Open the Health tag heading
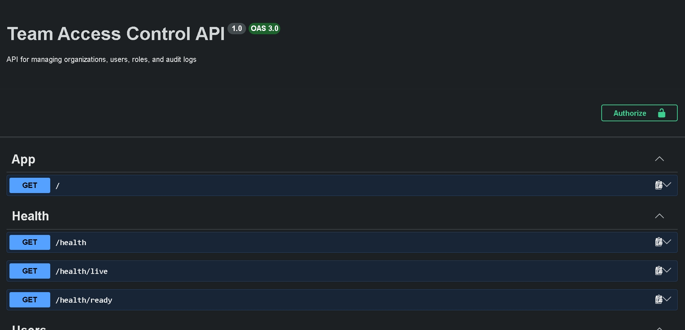The image size is (685, 330). [x=31, y=216]
